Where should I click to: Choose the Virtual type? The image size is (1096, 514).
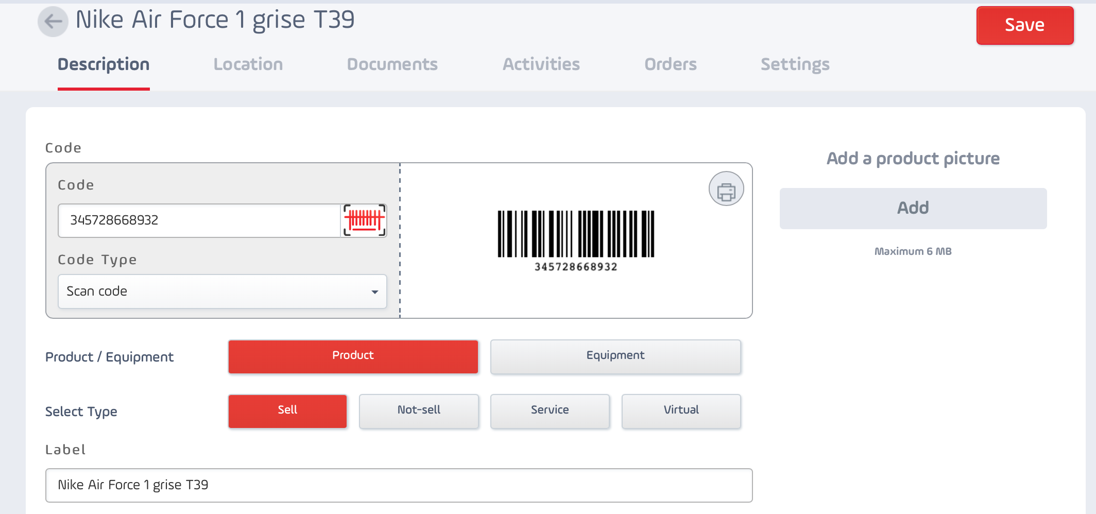point(681,411)
